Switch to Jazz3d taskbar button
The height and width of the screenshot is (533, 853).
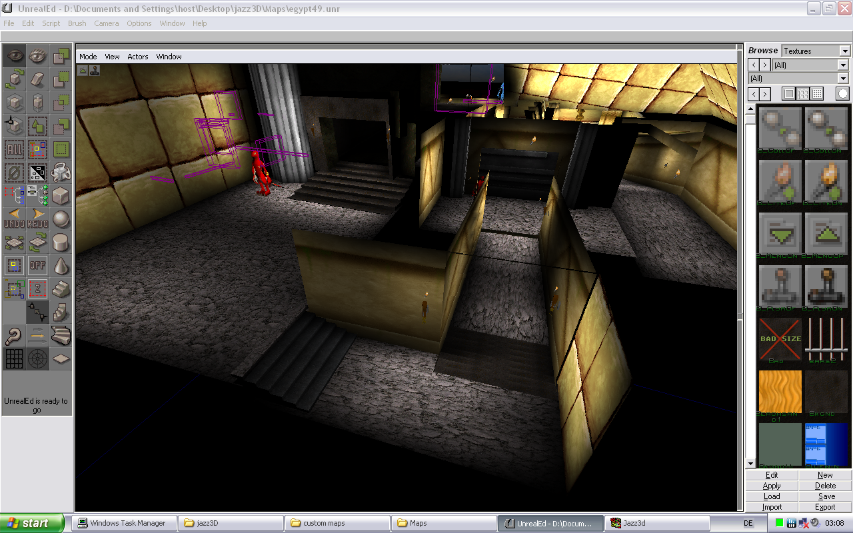[x=656, y=523]
